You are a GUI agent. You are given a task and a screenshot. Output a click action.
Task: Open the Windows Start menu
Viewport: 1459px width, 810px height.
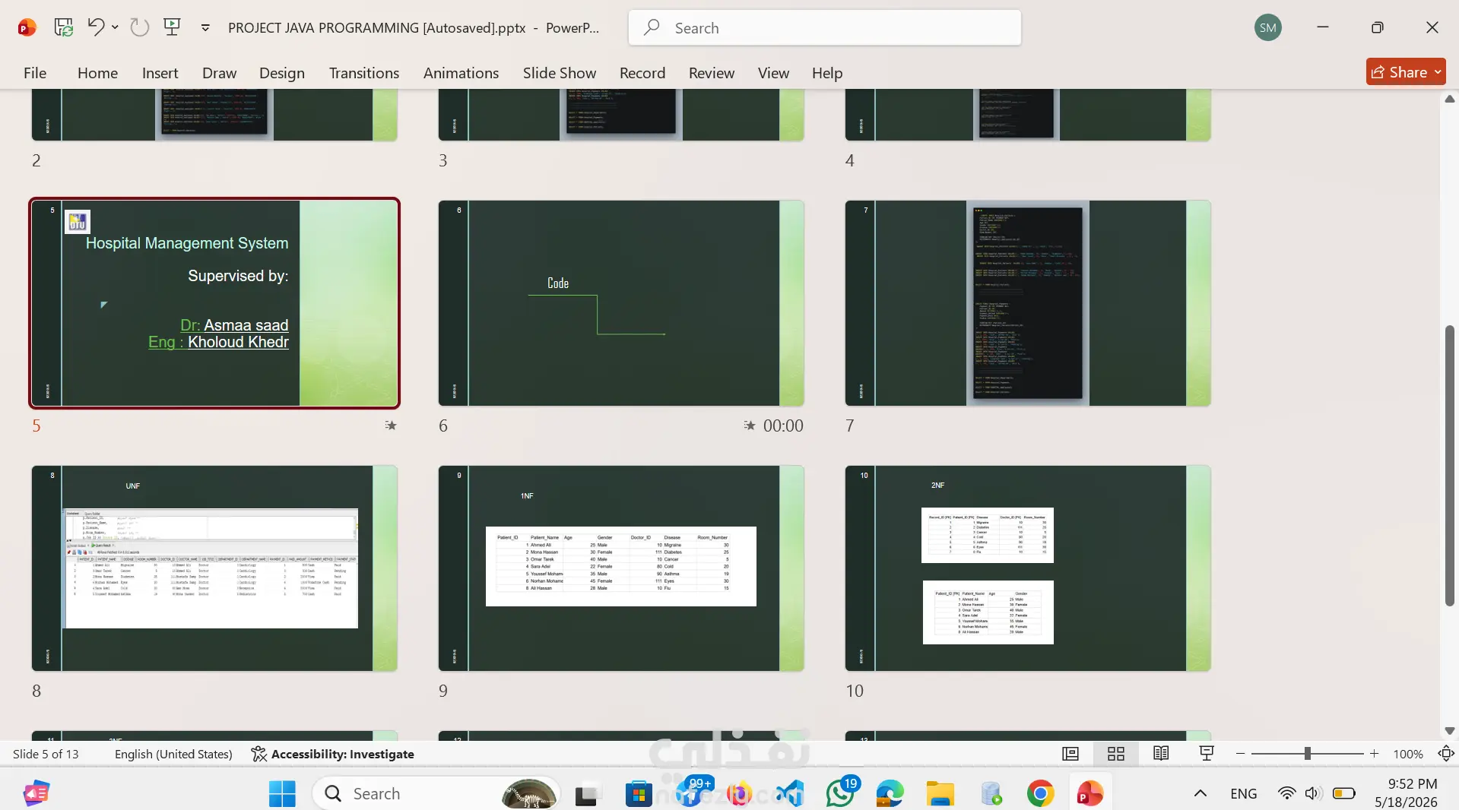tap(282, 794)
